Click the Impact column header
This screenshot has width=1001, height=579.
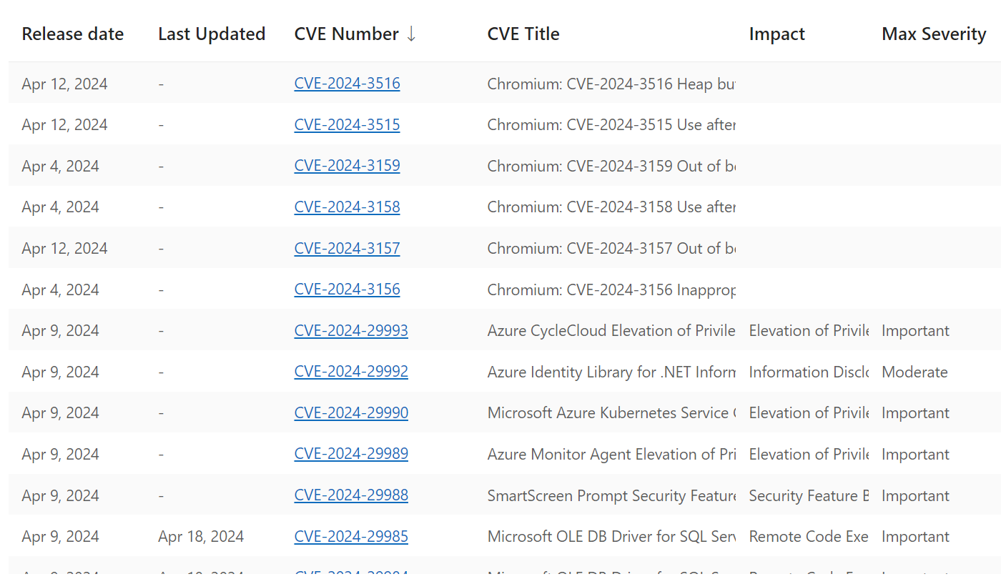776,34
